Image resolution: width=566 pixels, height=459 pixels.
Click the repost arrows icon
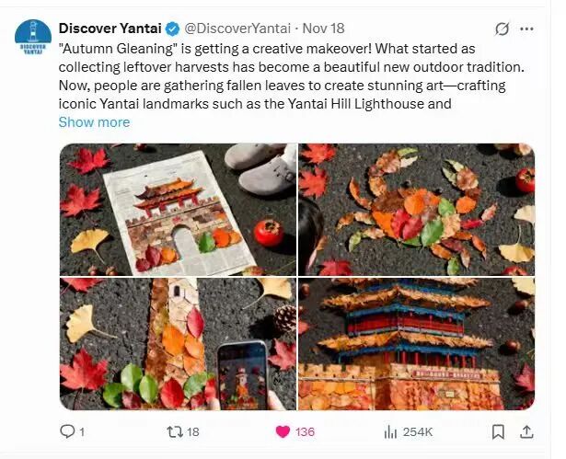click(171, 430)
